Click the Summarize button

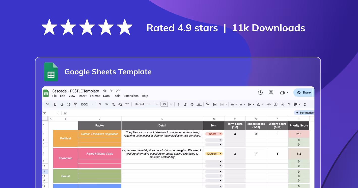tap(305, 113)
